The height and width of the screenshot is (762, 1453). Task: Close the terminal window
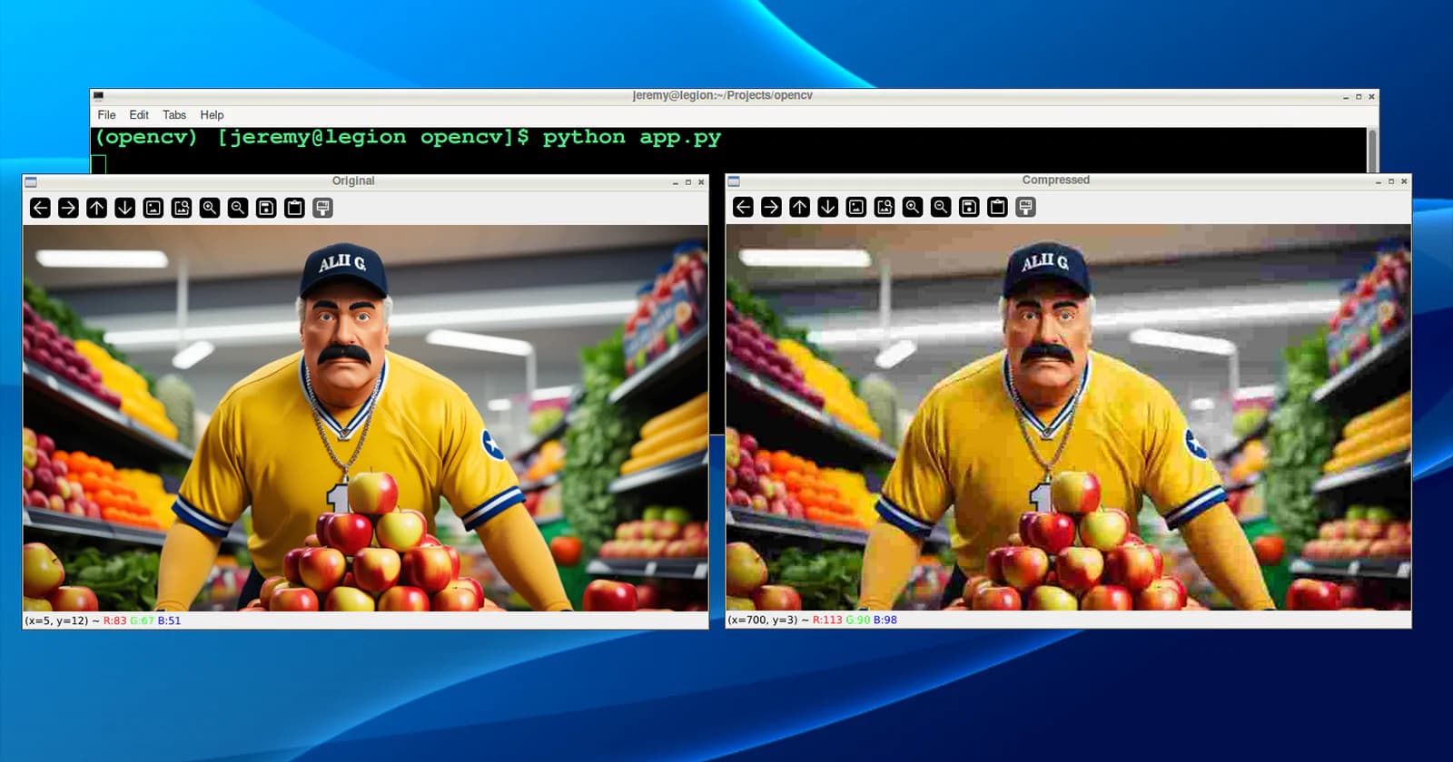1371,96
